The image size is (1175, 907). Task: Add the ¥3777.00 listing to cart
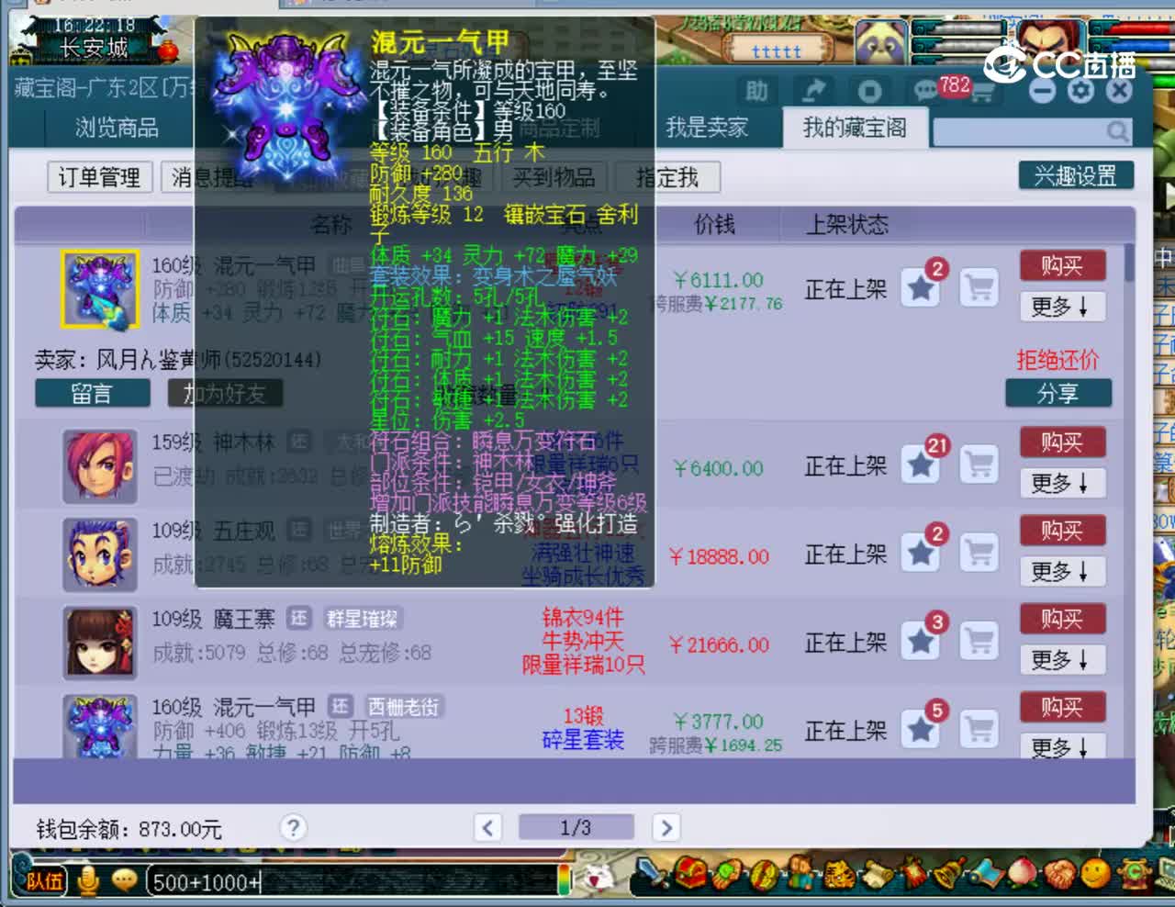[979, 730]
